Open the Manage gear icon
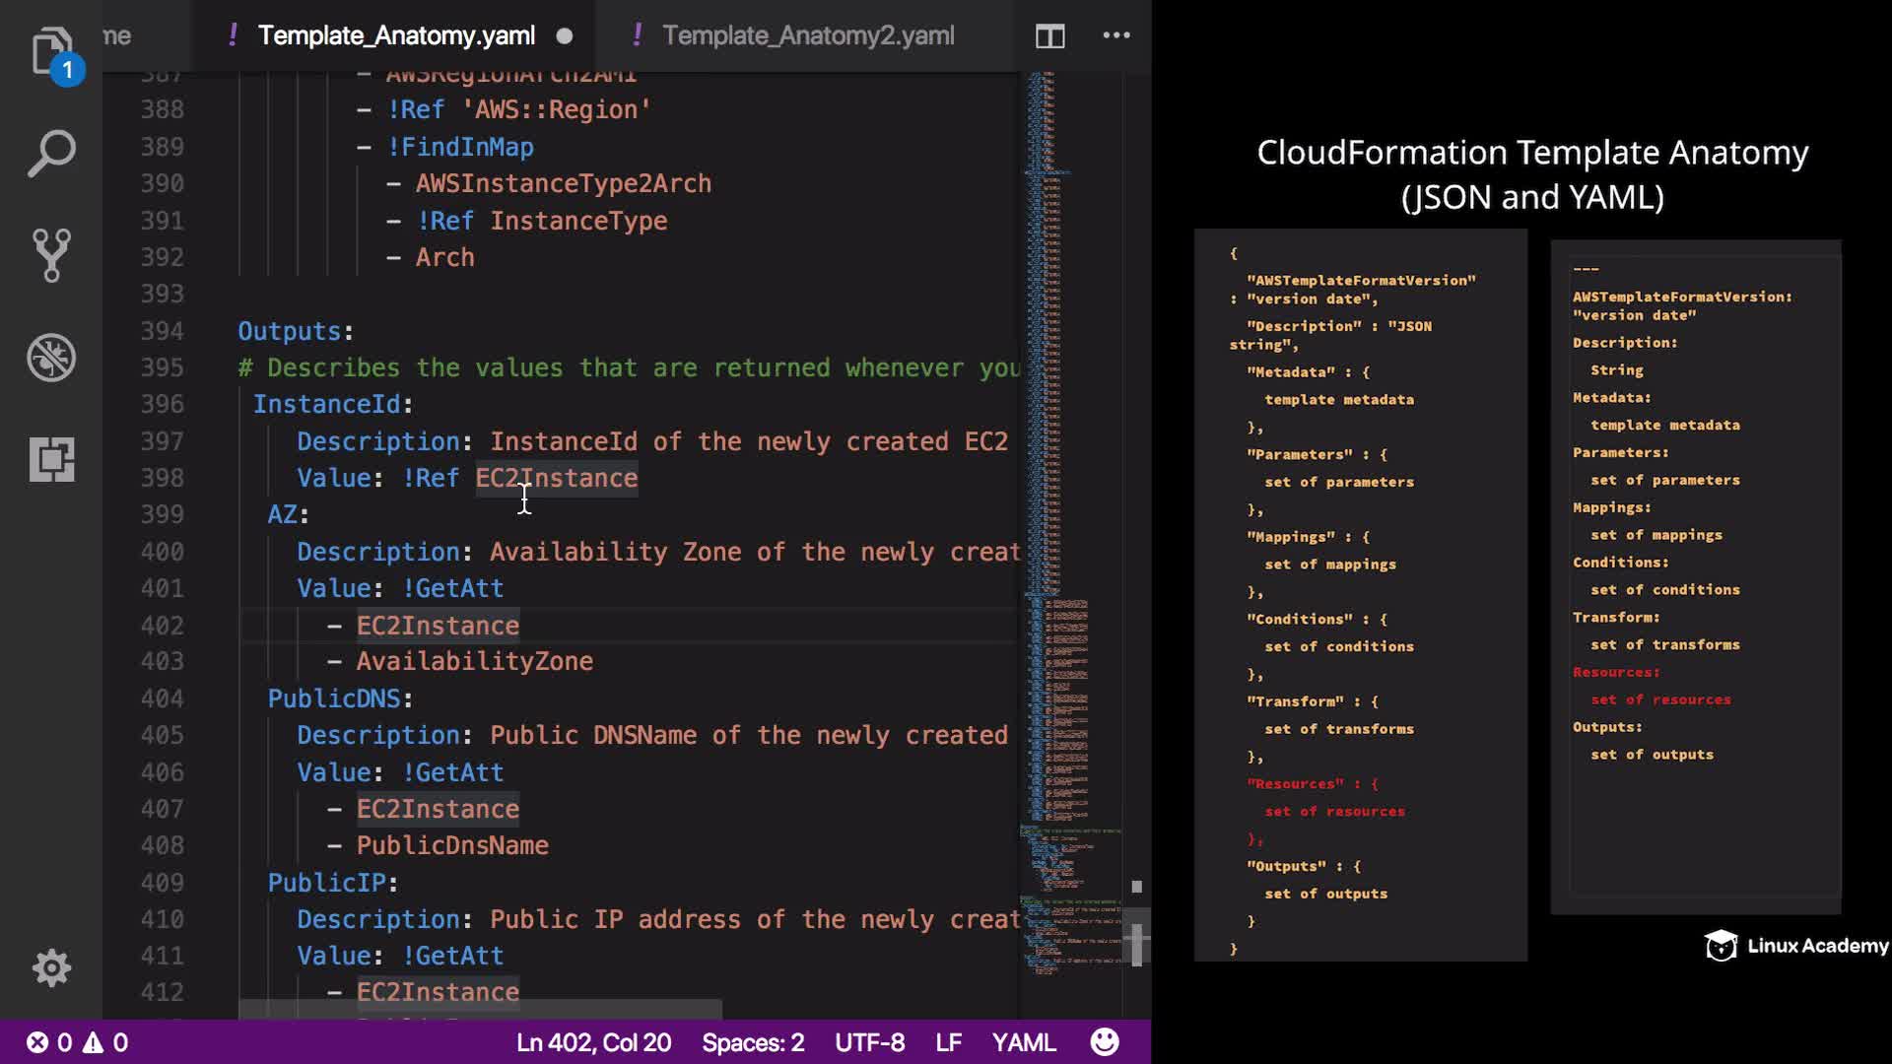The width and height of the screenshot is (1892, 1064). click(x=51, y=968)
